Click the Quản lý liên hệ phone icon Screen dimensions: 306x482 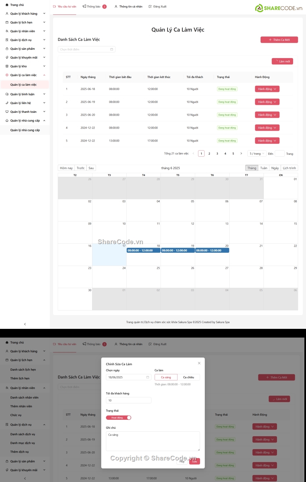(7, 103)
